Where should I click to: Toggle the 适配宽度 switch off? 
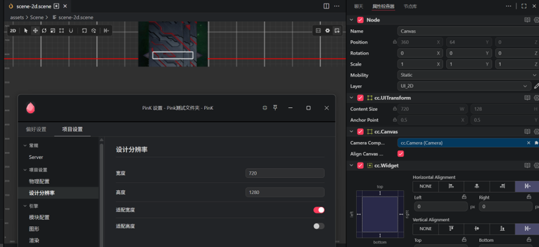pos(318,210)
